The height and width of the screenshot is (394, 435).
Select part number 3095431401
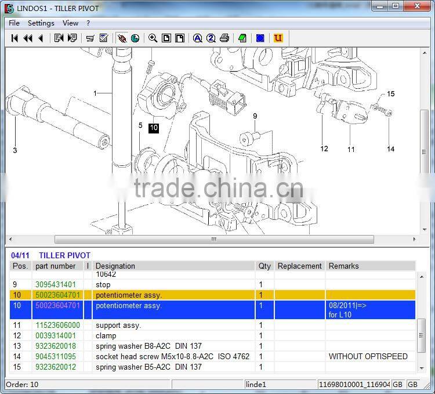56,284
